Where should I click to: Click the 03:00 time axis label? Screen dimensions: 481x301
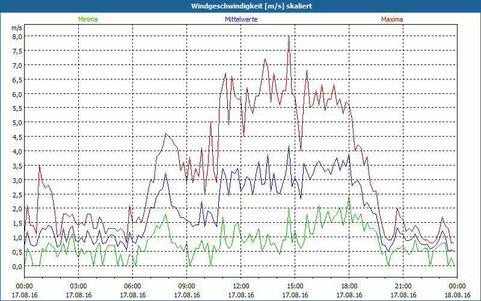(78, 286)
